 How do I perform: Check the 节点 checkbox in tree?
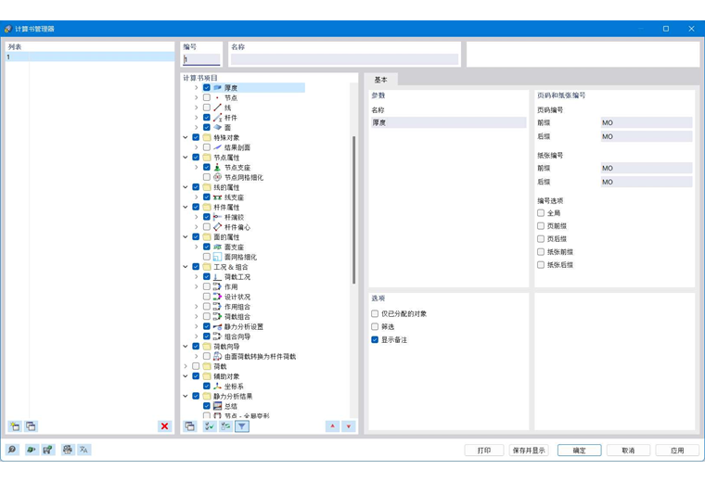tap(207, 97)
